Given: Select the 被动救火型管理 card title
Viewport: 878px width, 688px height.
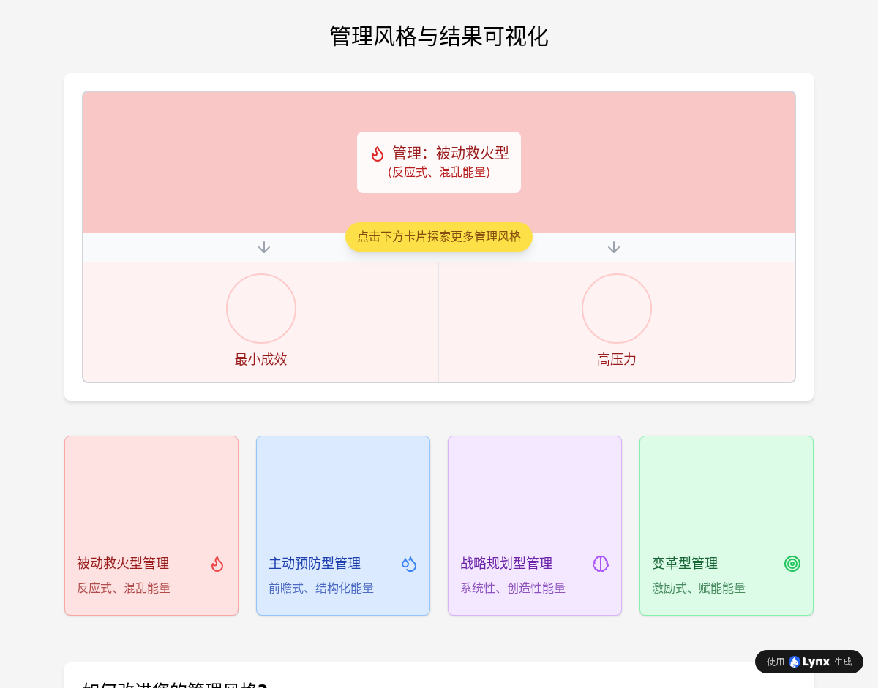Looking at the screenshot, I should (123, 563).
